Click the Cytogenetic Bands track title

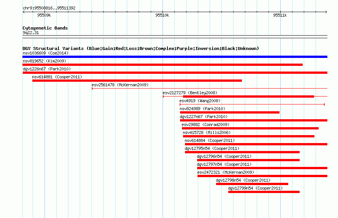pyautogui.click(x=45, y=28)
